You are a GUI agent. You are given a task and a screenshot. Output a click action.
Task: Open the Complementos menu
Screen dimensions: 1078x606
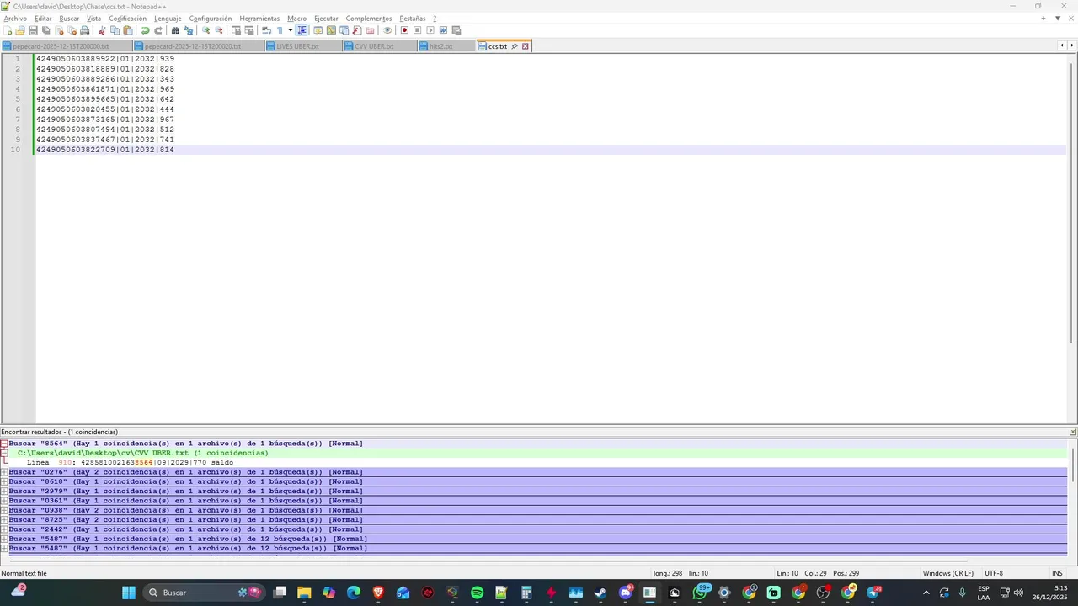pyautogui.click(x=368, y=19)
